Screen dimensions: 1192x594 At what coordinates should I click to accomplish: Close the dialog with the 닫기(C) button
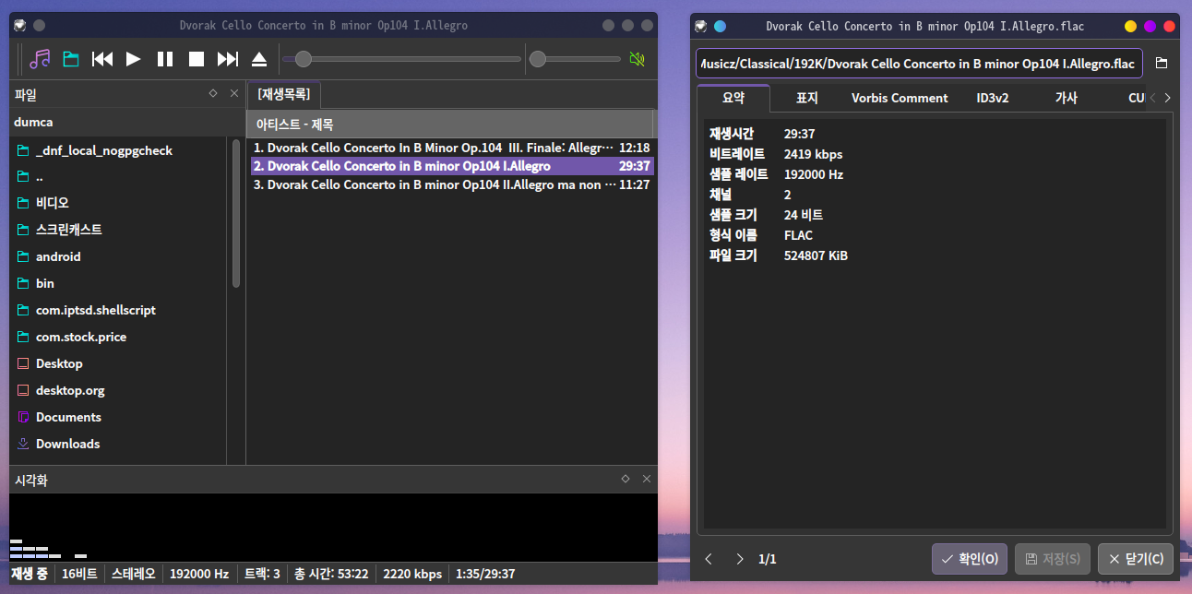(1136, 559)
